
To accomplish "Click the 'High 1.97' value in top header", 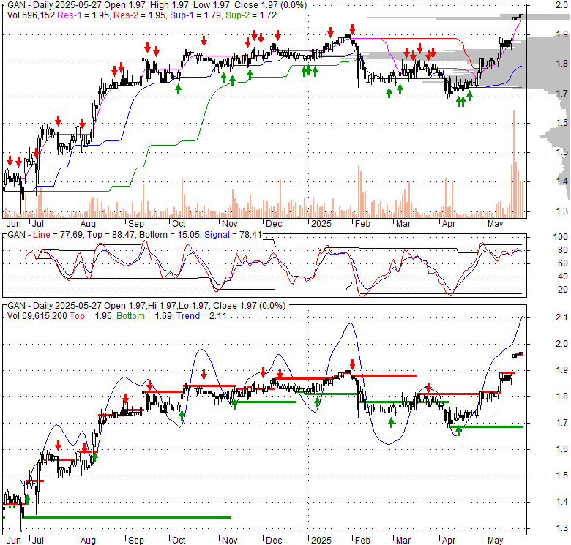I will [x=168, y=5].
